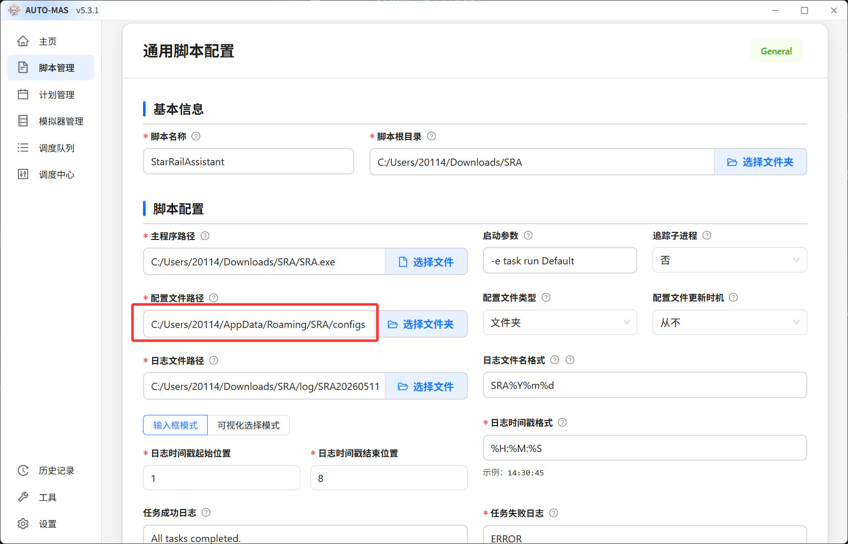Viewport: 848px width, 544px height.
Task: Open 设置 in the sidebar
Action: pyautogui.click(x=50, y=524)
